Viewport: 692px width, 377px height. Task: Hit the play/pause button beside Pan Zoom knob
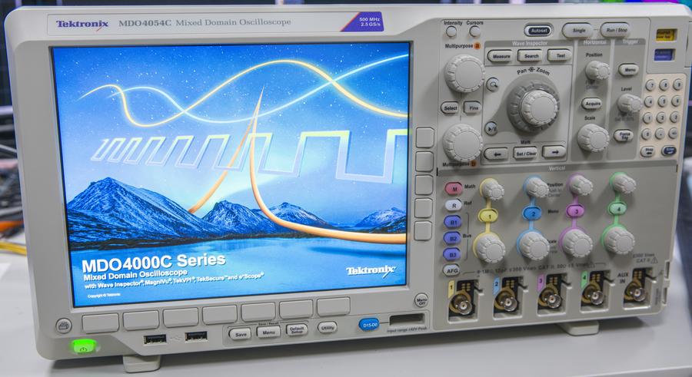pyautogui.click(x=491, y=128)
